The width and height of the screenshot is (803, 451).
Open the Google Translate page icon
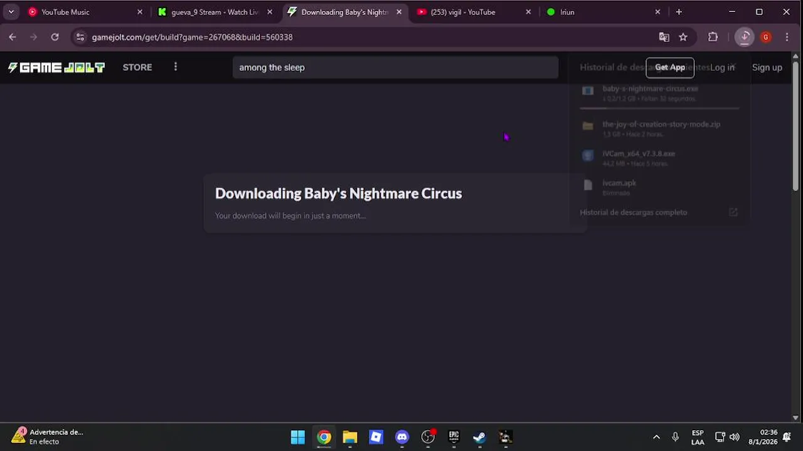(664, 37)
